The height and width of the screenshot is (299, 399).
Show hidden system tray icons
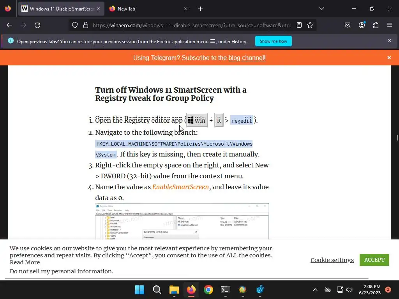(x=315, y=290)
